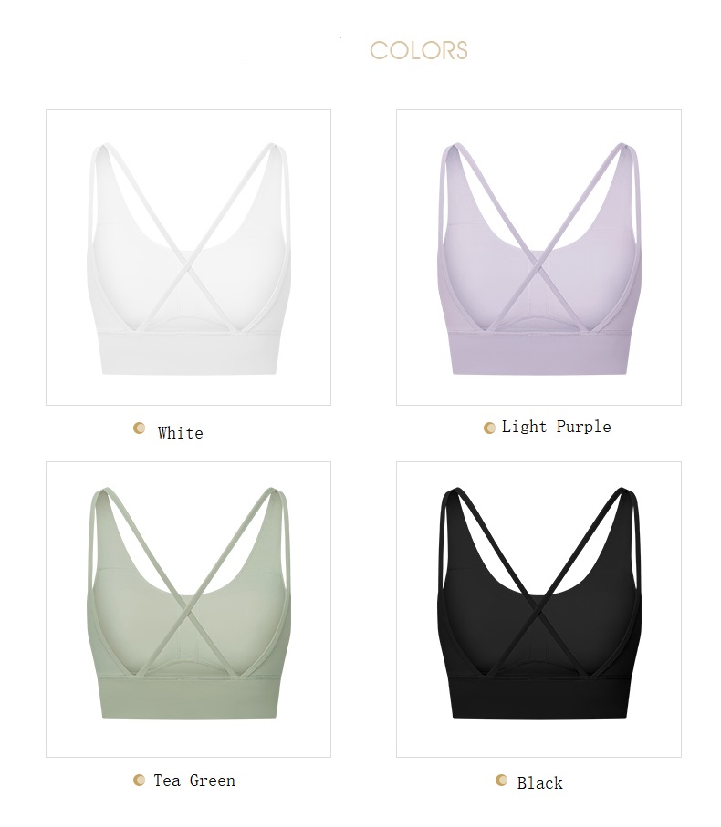The width and height of the screenshot is (721, 827).
Task: Click the White color label
Action: (181, 433)
